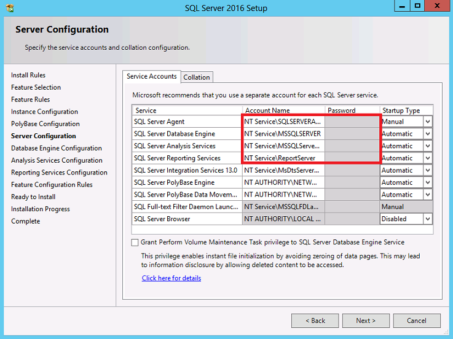Open Startup Type dropdown for SQL Server PolyBase Engine
The width and height of the screenshot is (453, 339).
428,182
